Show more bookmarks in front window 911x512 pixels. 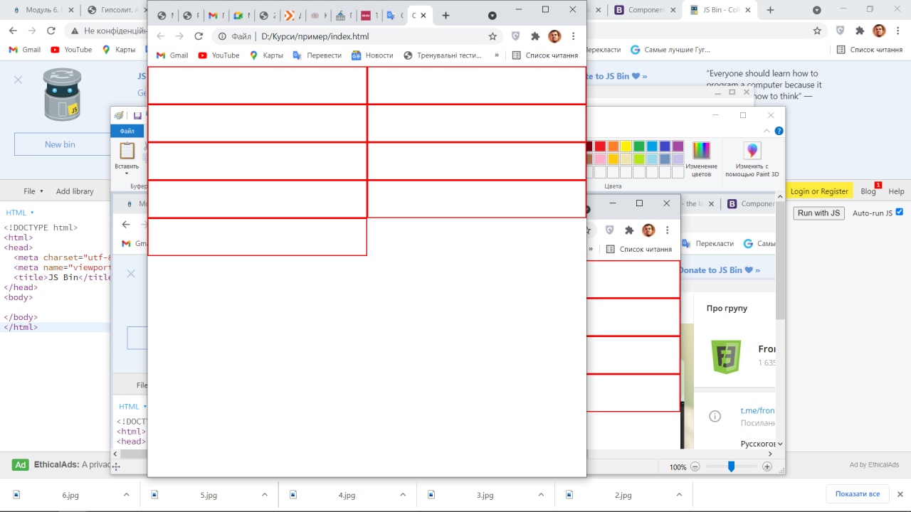pos(497,55)
